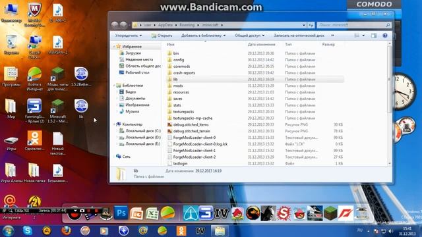Sort by the Дата изменения column header
This screenshot has height=237, width=422.
click(261, 44)
